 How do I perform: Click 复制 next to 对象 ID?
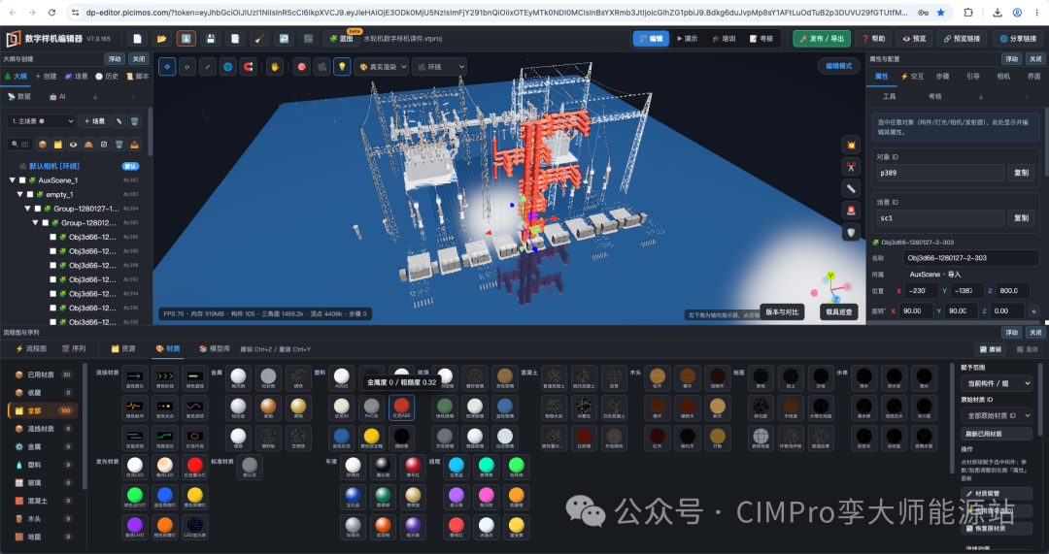pos(1021,173)
